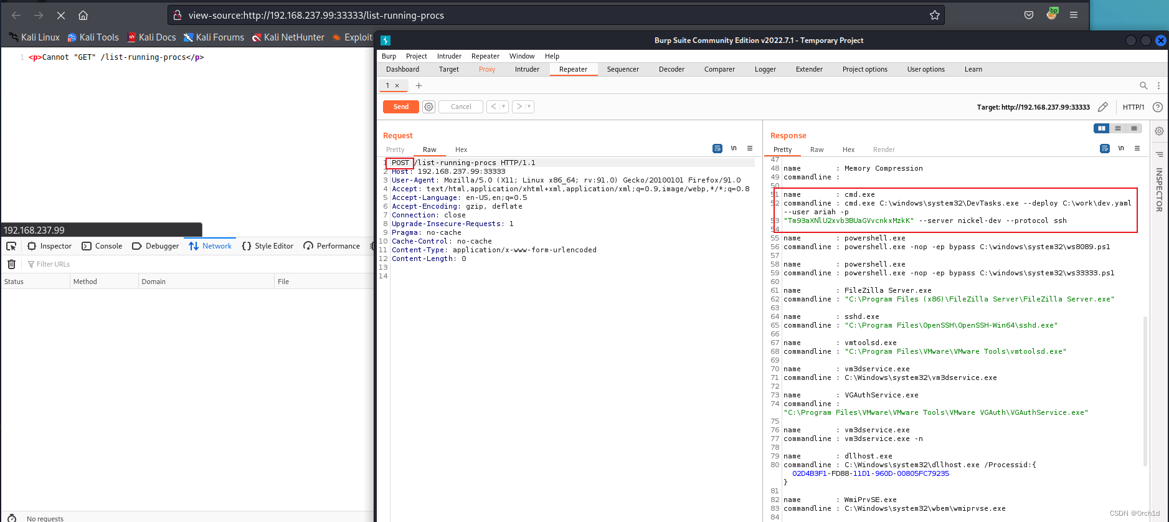Go to Firefox home page icon

pos(83,15)
